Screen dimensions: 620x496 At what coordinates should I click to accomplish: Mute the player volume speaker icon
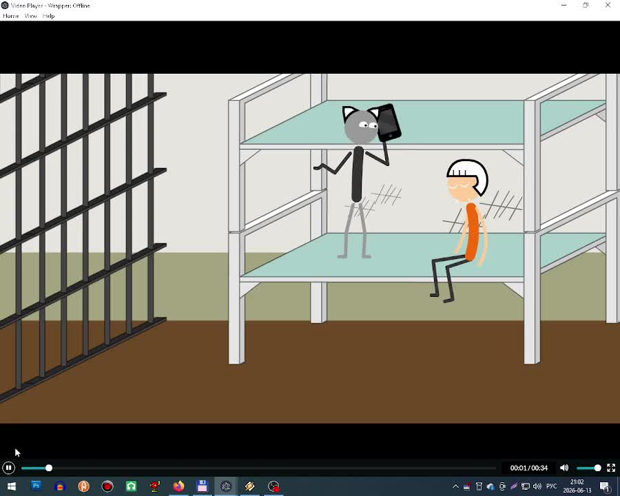click(x=564, y=468)
